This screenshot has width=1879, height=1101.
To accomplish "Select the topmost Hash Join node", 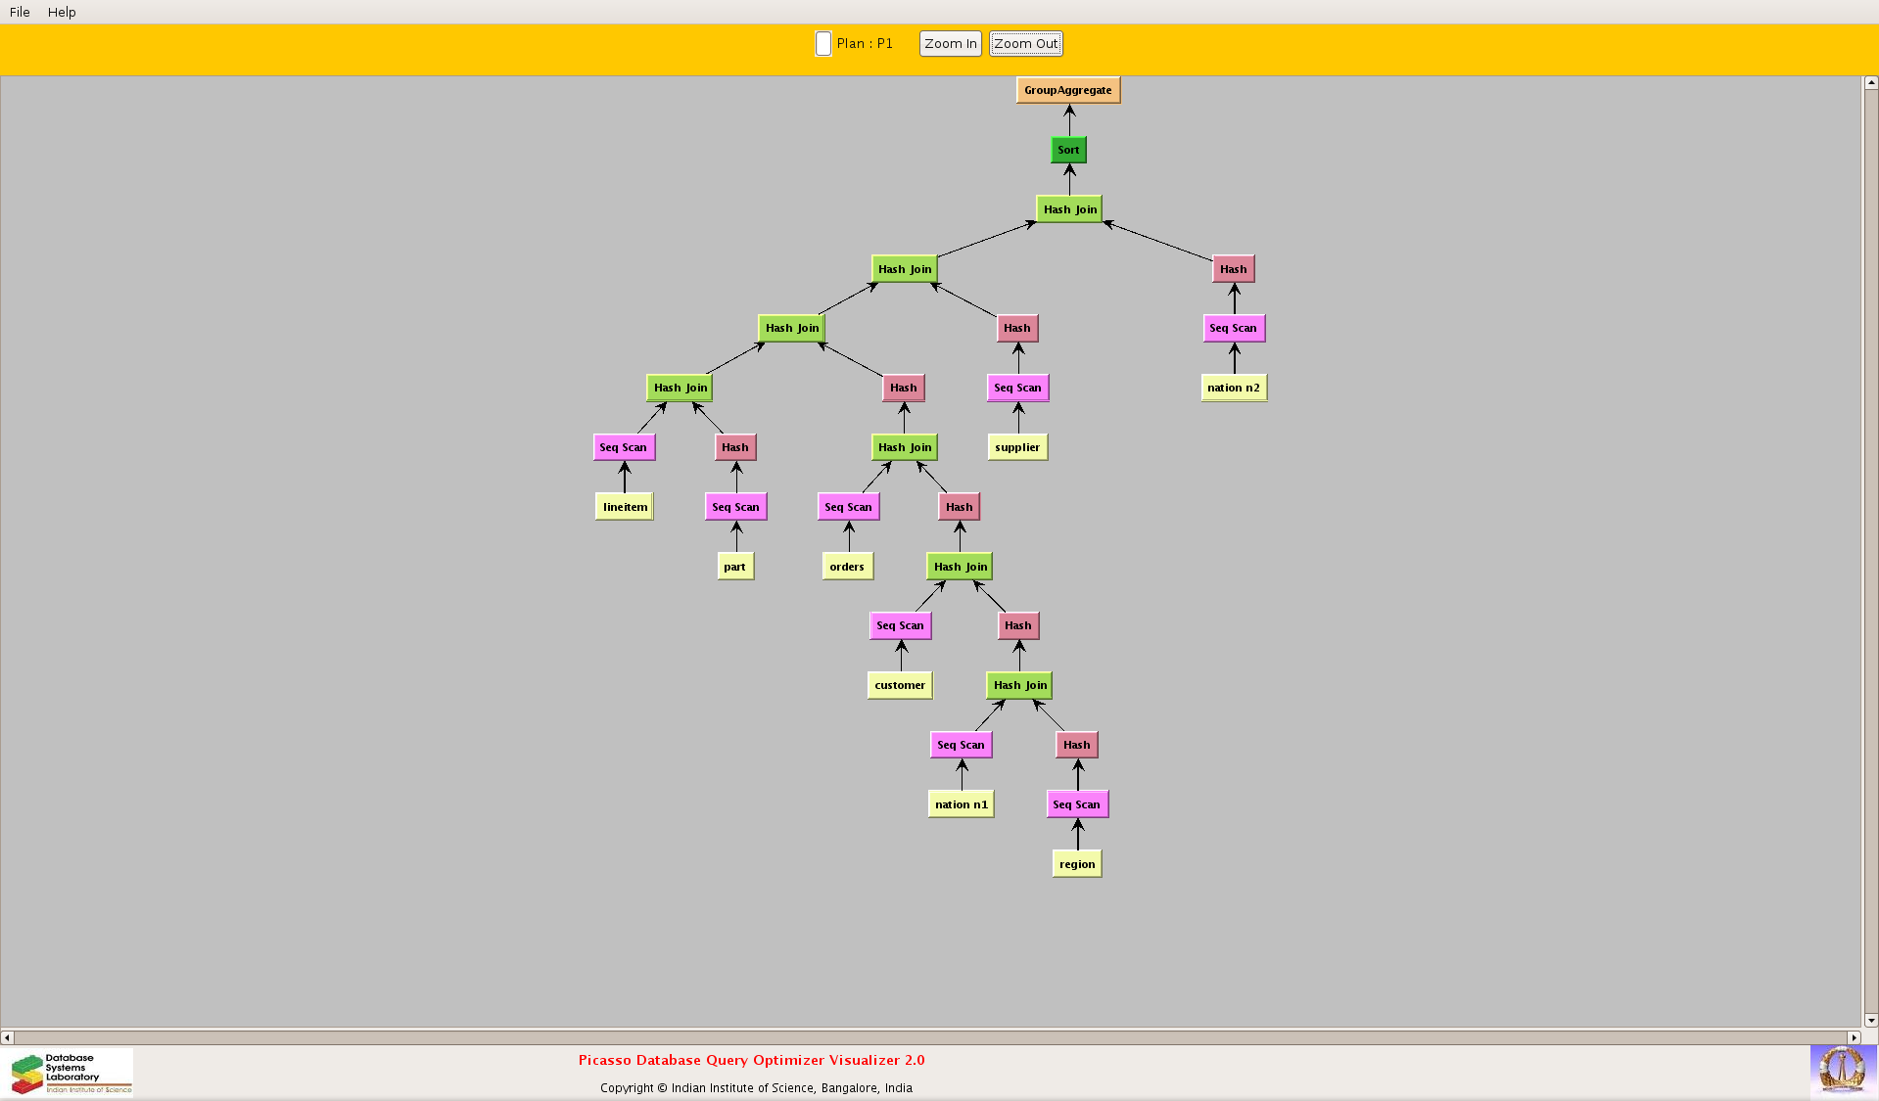I will pos(1069,209).
